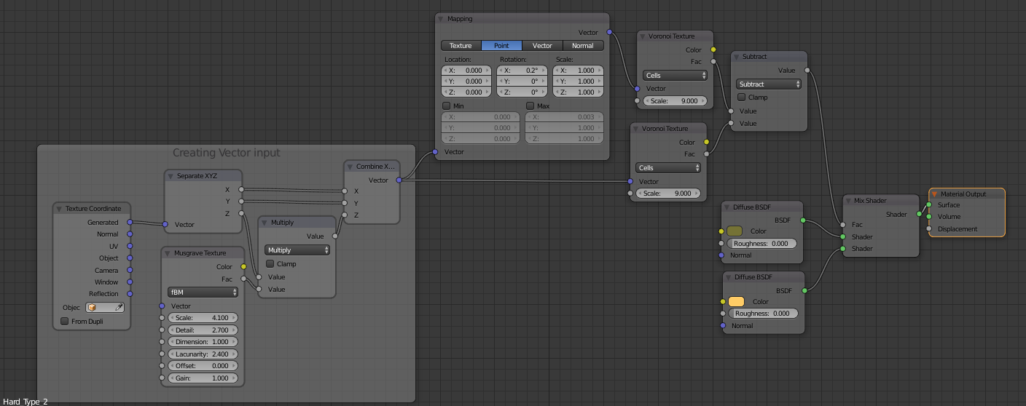This screenshot has height=406, width=1026.
Task: Click the object cube icon in Texture Coordinate
Action: 93,308
